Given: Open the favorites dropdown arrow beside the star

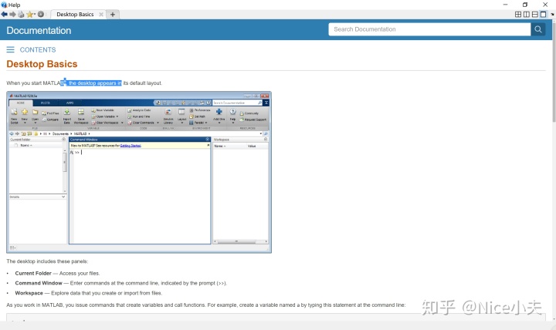Looking at the screenshot, I should 35,14.
